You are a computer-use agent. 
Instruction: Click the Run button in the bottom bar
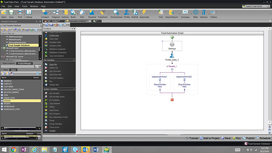pyautogui.click(x=237, y=138)
